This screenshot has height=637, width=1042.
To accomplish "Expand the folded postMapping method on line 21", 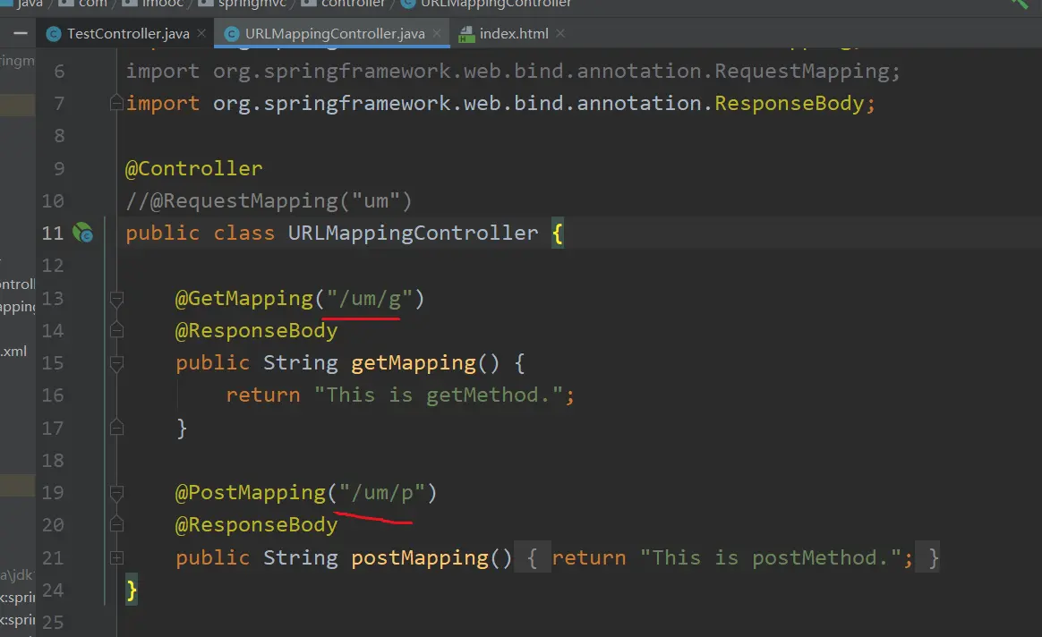I will [x=116, y=557].
